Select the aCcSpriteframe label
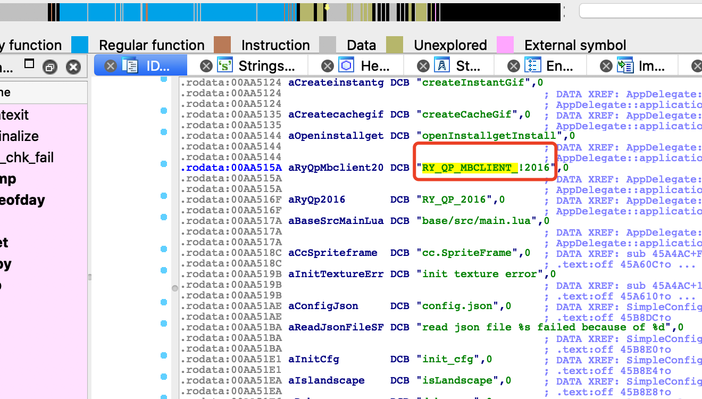This screenshot has height=399, width=702. 332,253
